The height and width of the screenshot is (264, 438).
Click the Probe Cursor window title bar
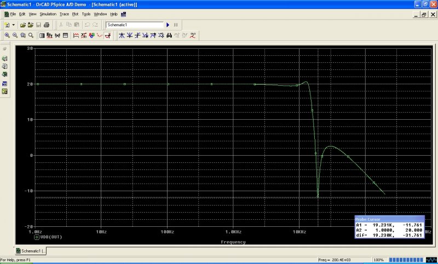pos(389,219)
